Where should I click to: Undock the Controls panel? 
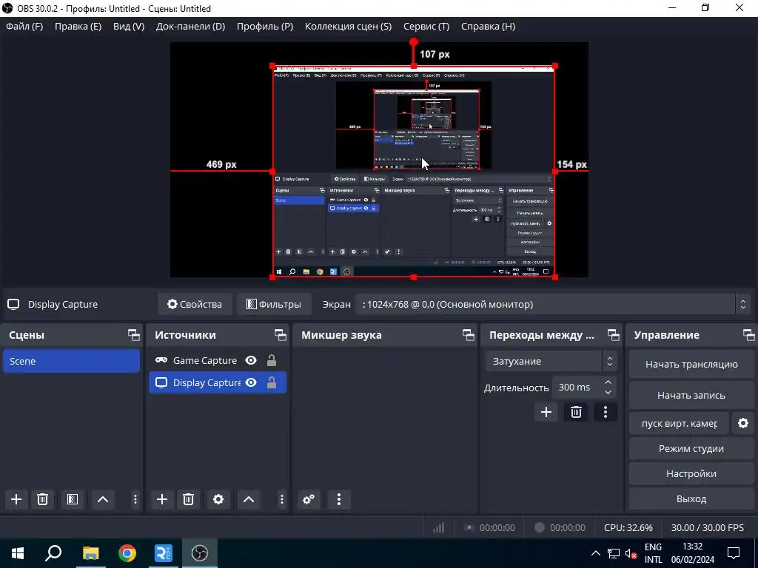[x=749, y=335]
